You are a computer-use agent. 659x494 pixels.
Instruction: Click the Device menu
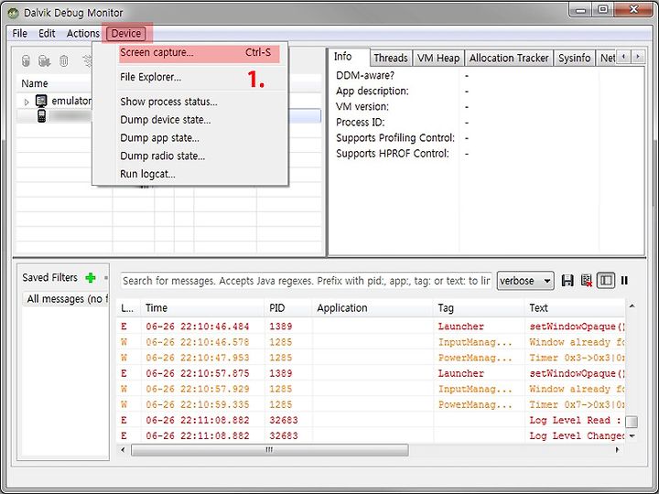(126, 34)
